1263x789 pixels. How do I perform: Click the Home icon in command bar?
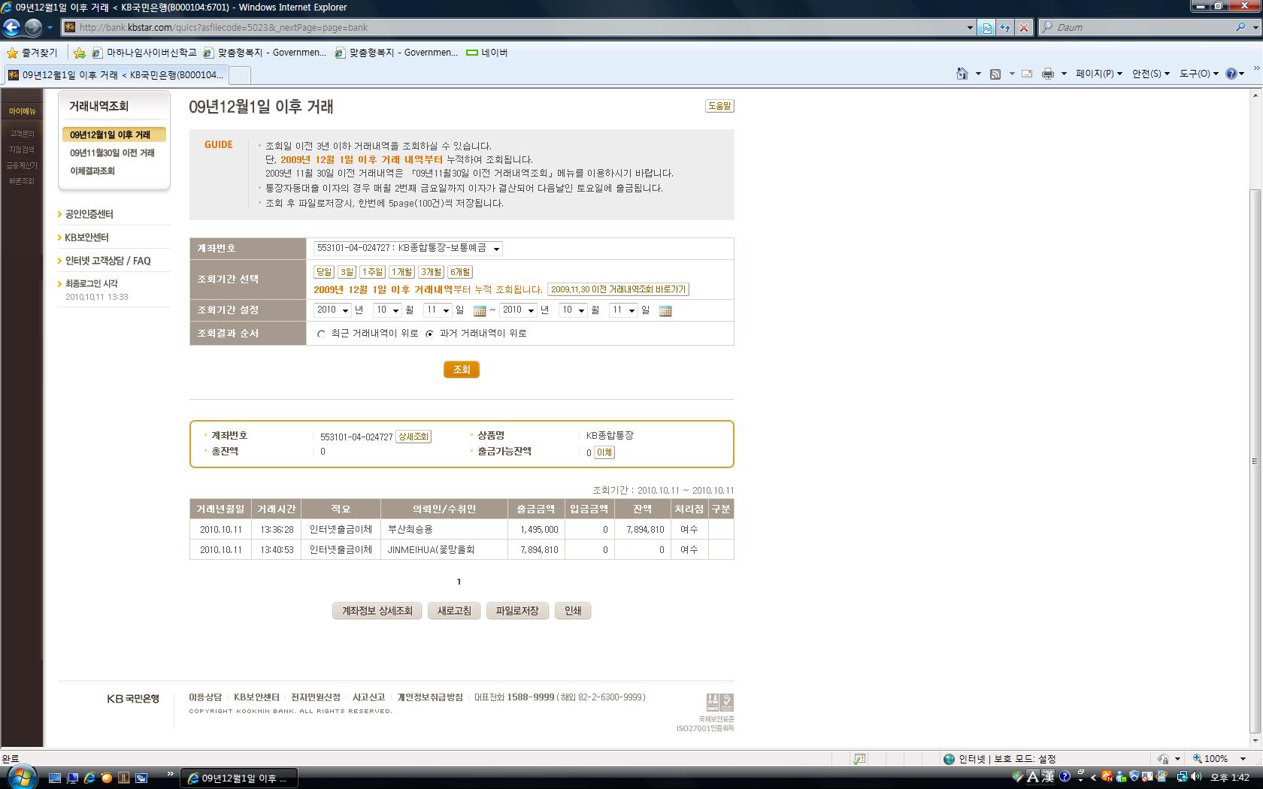[x=962, y=74]
